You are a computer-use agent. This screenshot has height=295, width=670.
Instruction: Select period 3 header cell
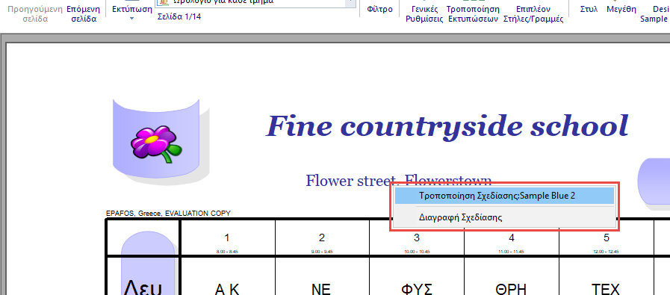click(417, 238)
